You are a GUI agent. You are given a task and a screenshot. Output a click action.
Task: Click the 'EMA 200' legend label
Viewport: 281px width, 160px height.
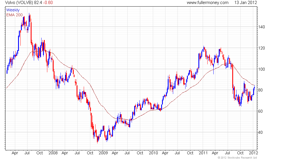15,15
